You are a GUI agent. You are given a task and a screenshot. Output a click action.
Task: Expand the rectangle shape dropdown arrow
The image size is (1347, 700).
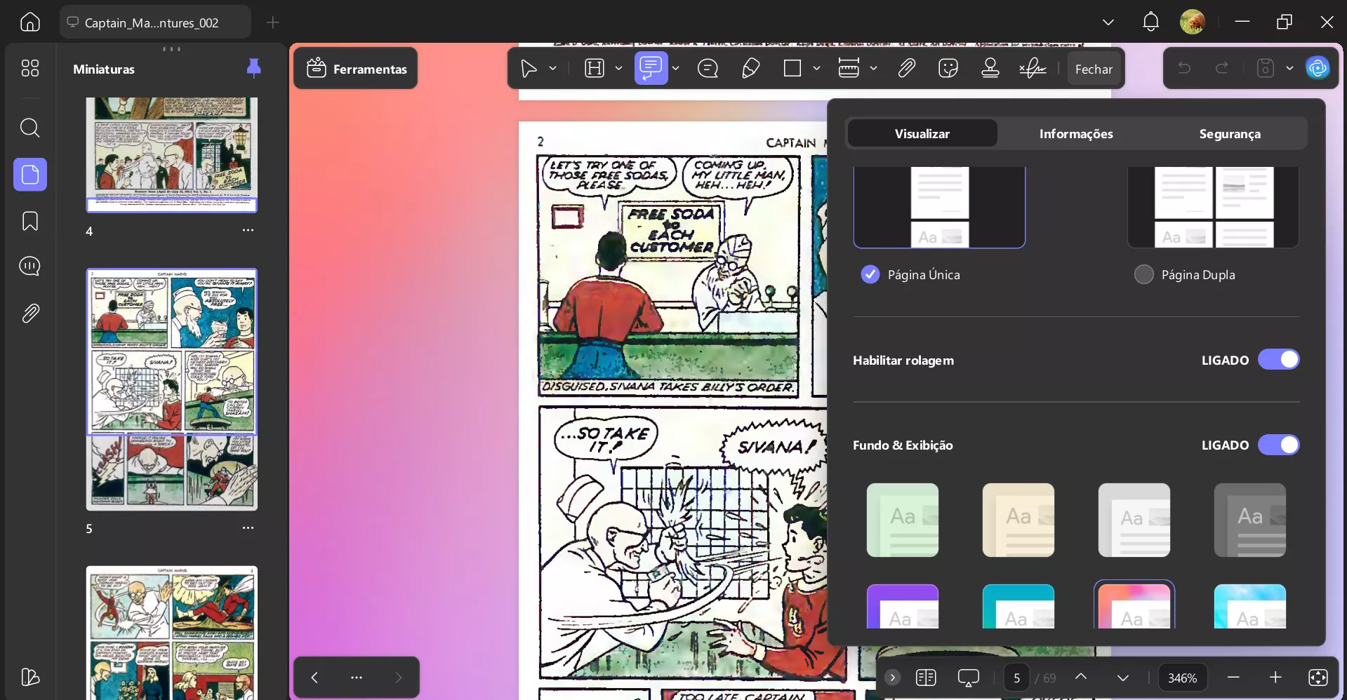pos(816,68)
